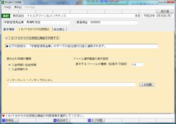
Task: Click the F1 前項目 function key button
Action: click(10, 120)
